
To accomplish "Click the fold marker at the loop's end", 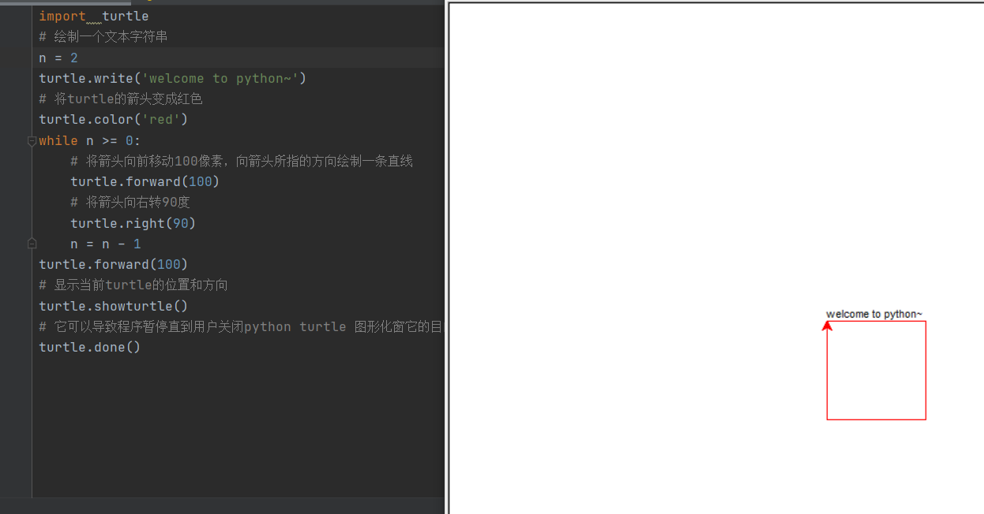I will tap(32, 244).
